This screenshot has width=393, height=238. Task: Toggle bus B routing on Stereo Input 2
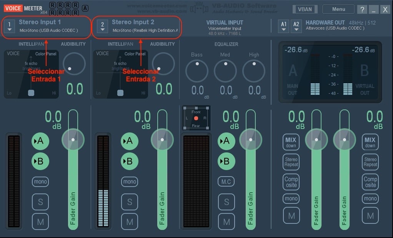point(129,161)
